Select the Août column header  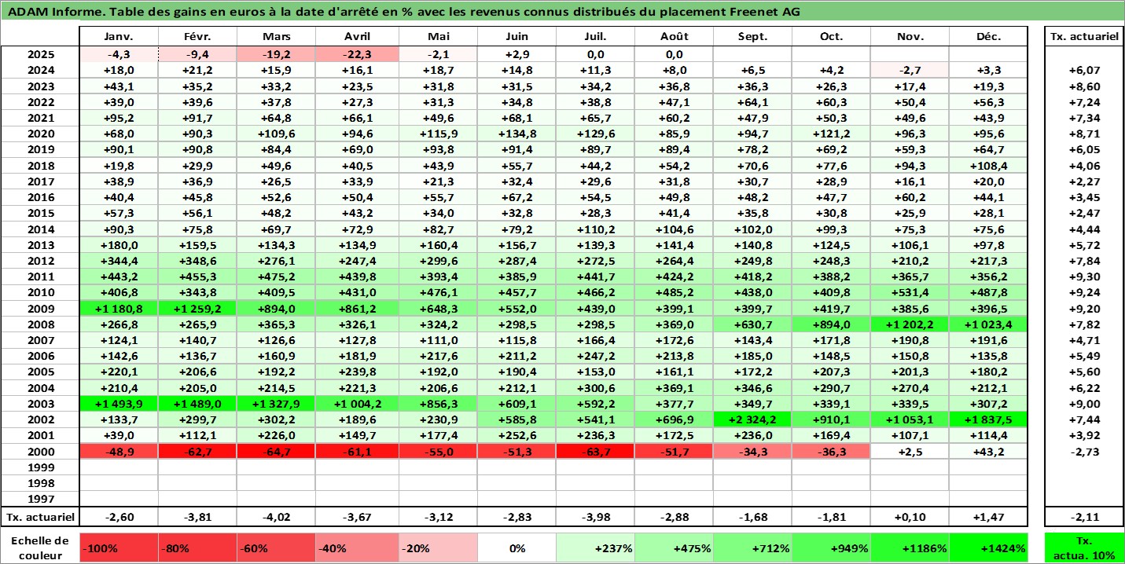[674, 36]
